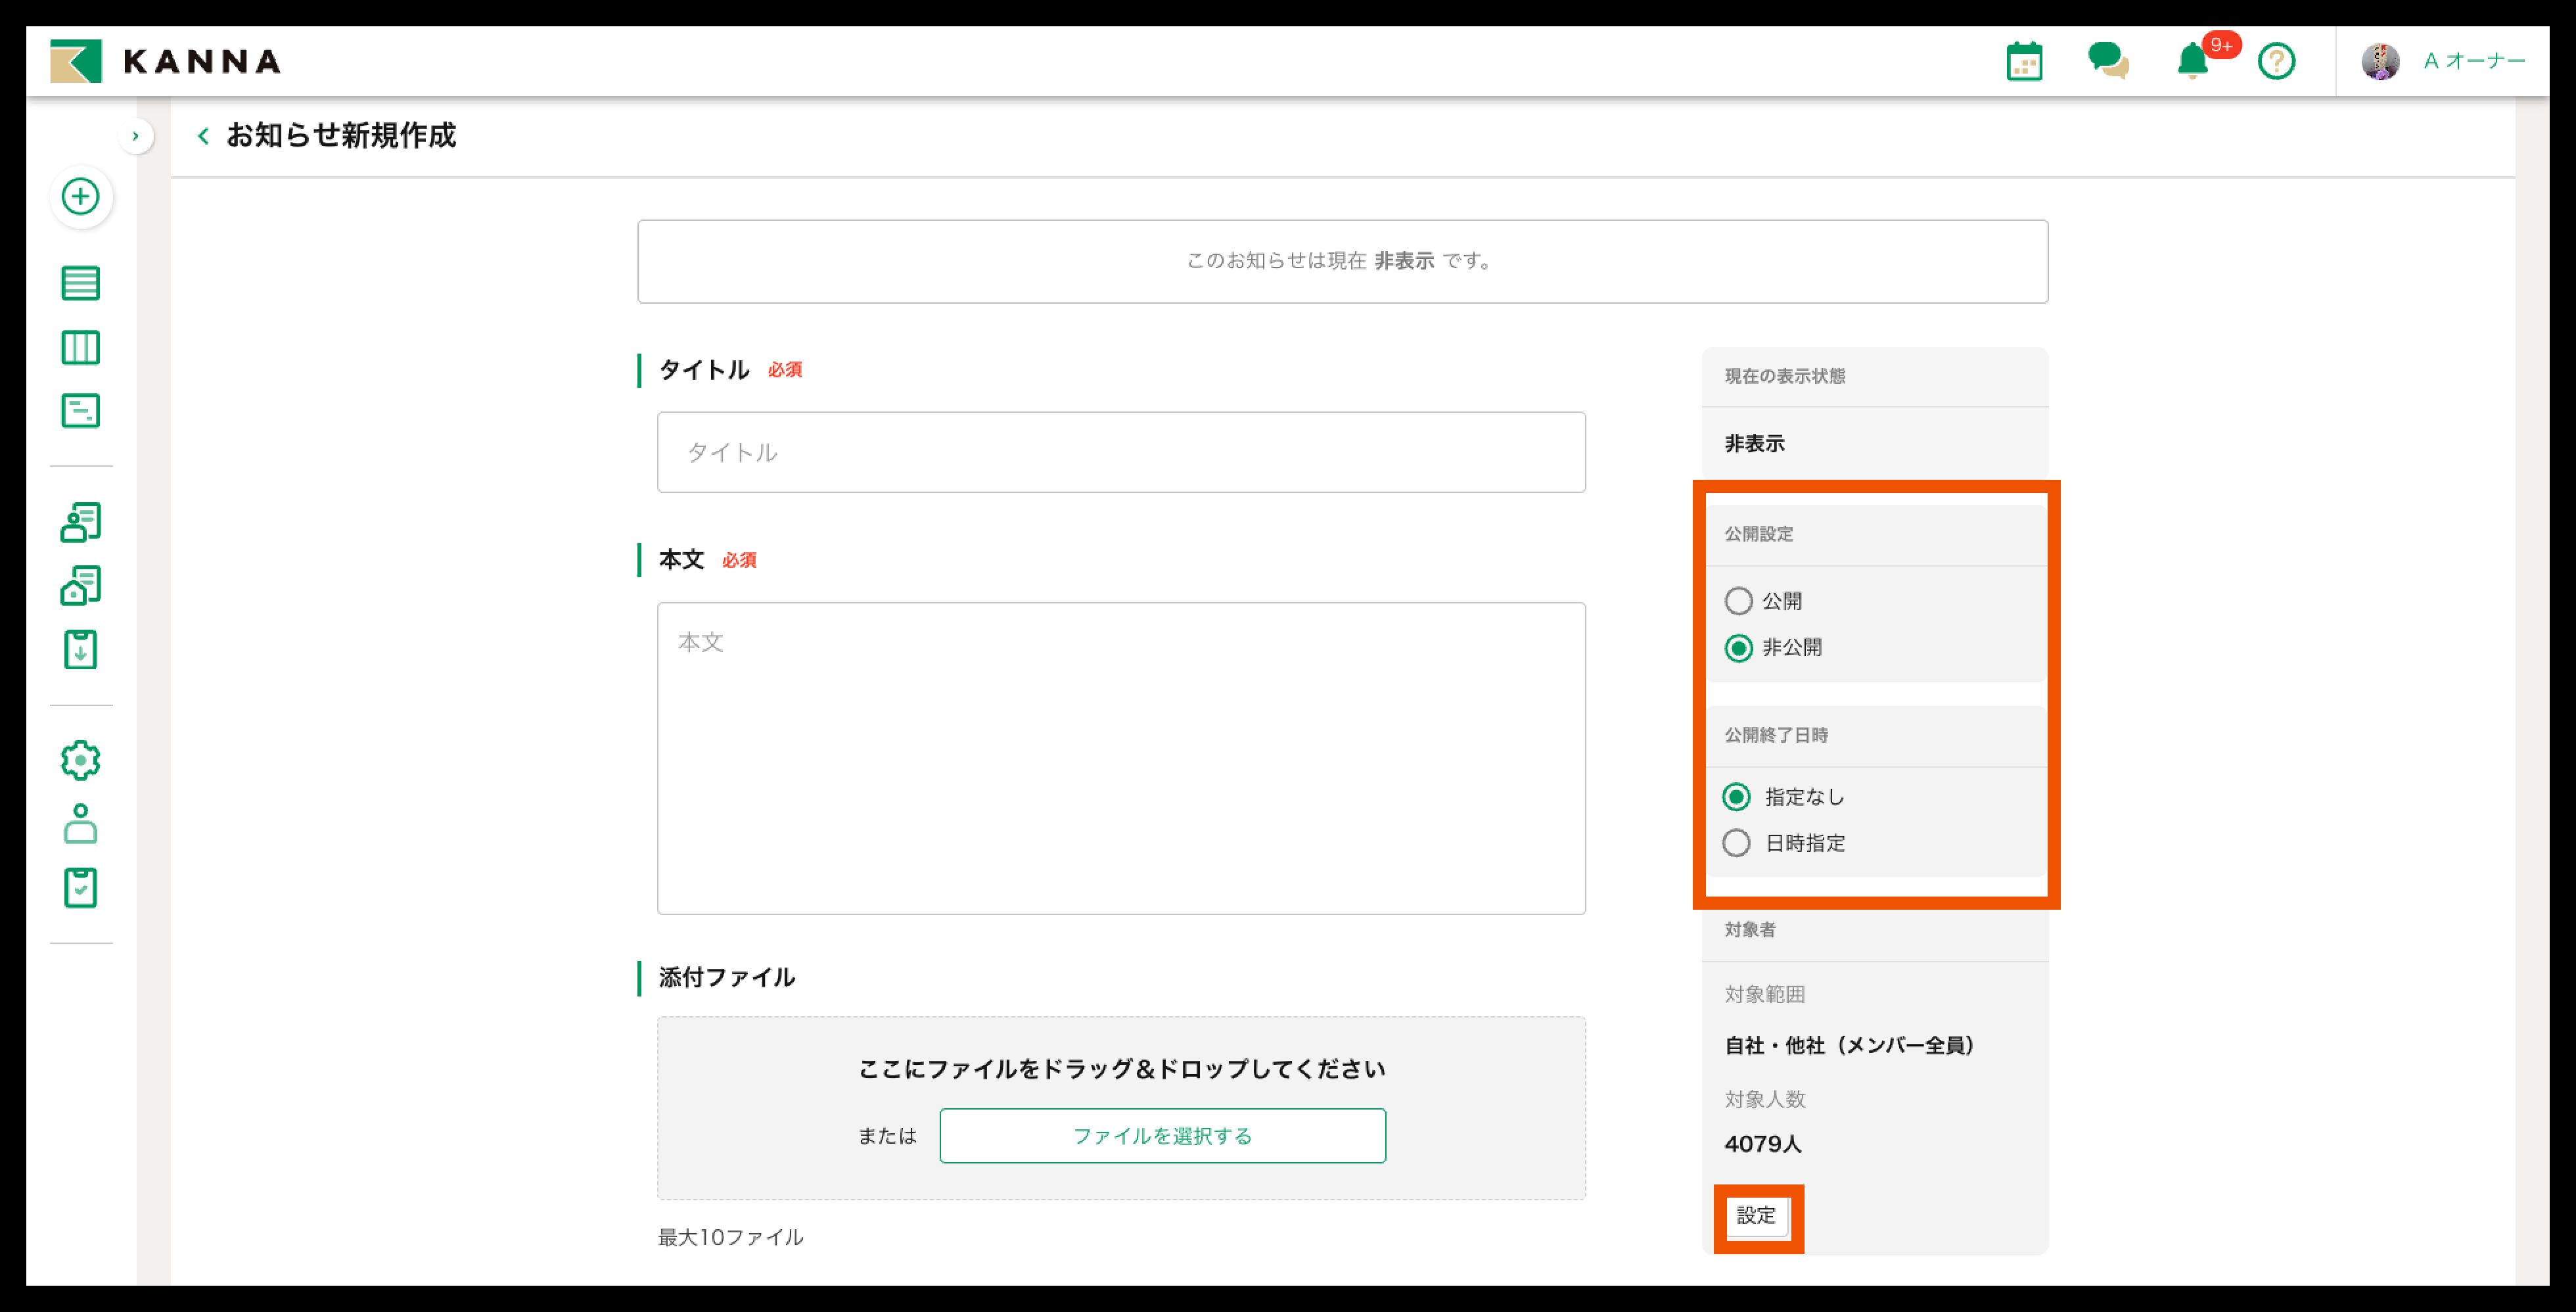Click into the 本文 text area

(1120, 758)
